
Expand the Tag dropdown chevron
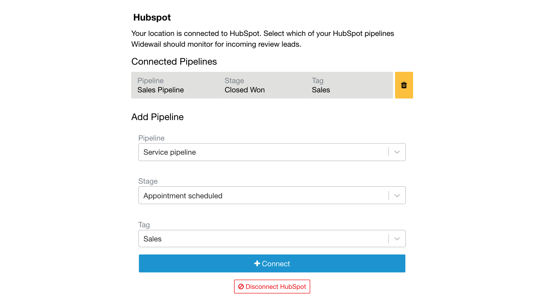click(397, 239)
